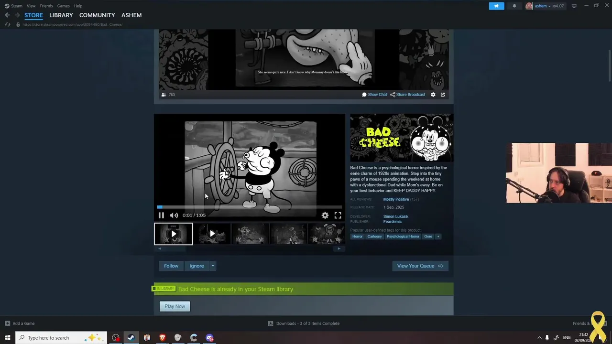Open publisher Feardemic link
The image size is (612, 344).
[392, 222]
